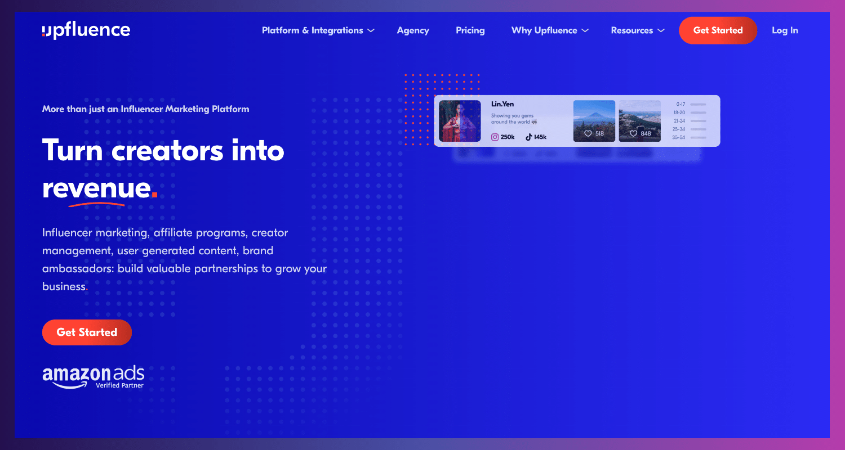This screenshot has width=845, height=450.
Task: Click the 25-34 age range label
Action: tap(679, 129)
